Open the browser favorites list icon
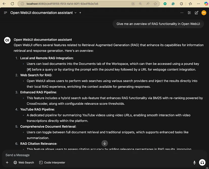209x169 pixels. point(190,4)
